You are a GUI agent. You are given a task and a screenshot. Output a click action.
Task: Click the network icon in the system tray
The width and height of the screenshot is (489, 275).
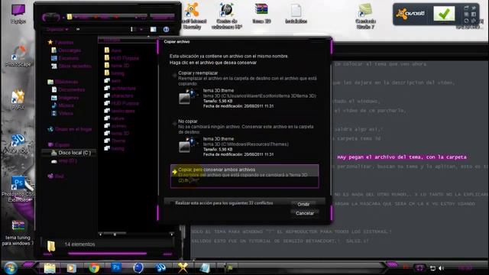pos(432,268)
